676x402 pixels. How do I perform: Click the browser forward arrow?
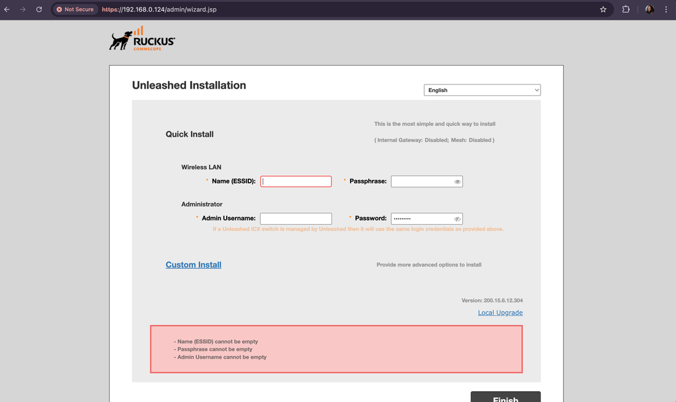coord(22,9)
